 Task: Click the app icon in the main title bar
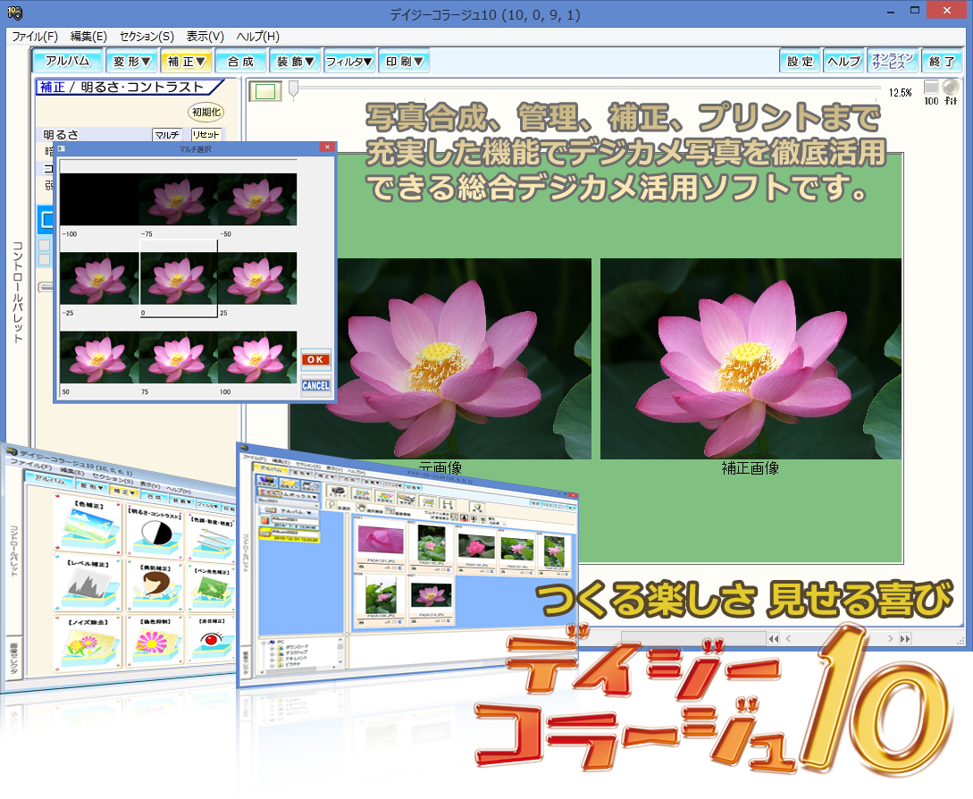(15, 13)
